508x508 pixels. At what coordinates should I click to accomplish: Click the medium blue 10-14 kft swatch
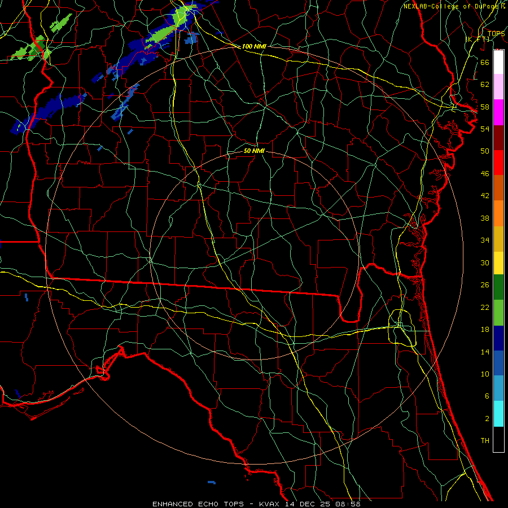click(x=498, y=363)
